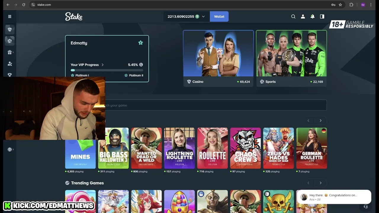
Task: Show next games in first carousel
Action: click(320, 120)
